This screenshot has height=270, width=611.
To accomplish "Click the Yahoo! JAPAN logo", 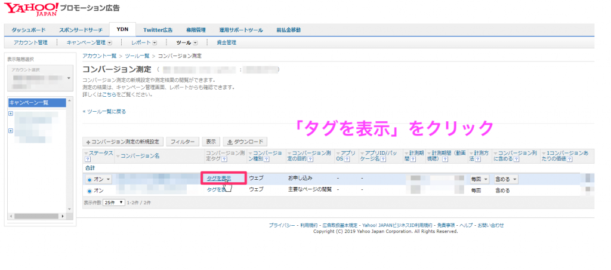I will (31, 8).
